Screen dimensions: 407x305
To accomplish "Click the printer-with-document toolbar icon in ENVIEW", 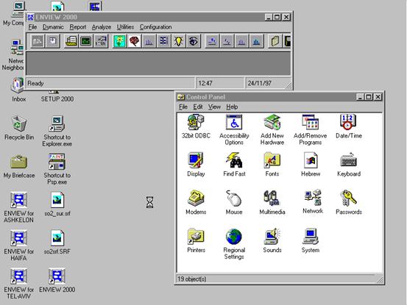I will click(x=71, y=41).
